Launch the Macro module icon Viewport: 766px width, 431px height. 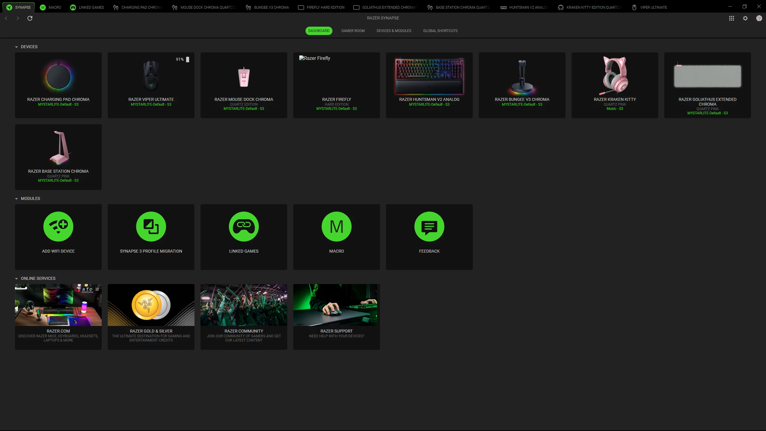(x=337, y=227)
